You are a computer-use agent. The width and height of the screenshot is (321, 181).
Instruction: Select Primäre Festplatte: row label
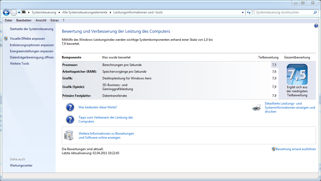click(x=77, y=96)
